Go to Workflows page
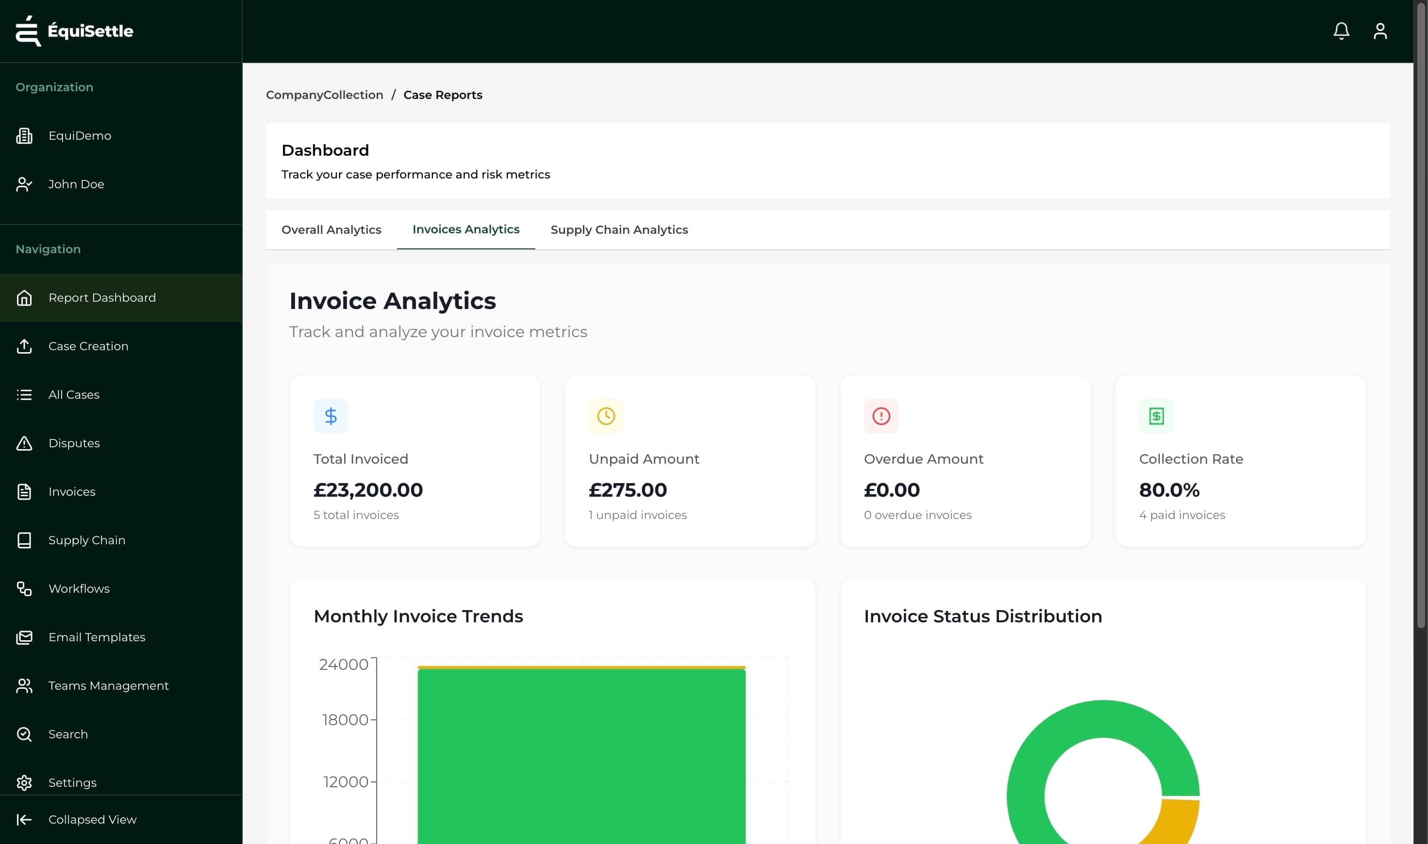1428x844 pixels. [x=121, y=589]
